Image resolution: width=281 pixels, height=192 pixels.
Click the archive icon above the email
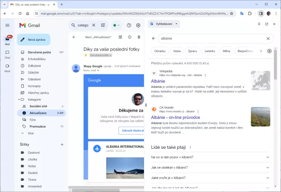tap(120, 37)
